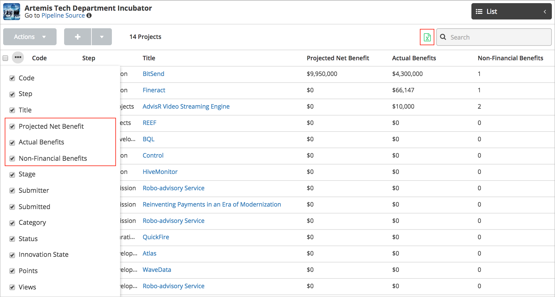
Task: Open Reinventing Payments in an Era of Modernization
Action: 212,204
